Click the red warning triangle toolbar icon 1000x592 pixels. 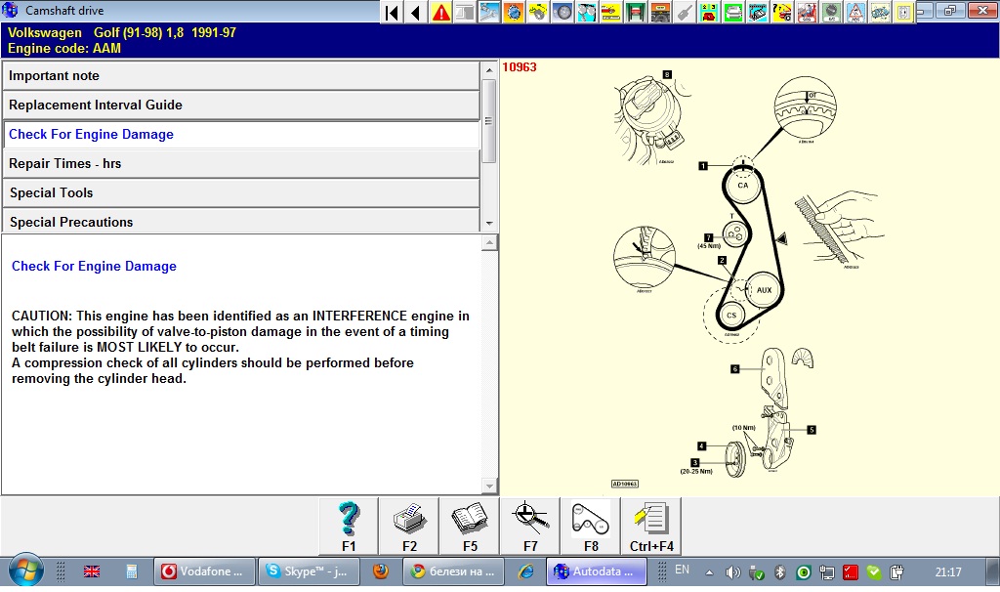[x=441, y=13]
